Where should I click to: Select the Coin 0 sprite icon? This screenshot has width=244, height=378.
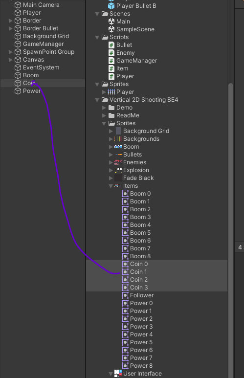pos(125,264)
